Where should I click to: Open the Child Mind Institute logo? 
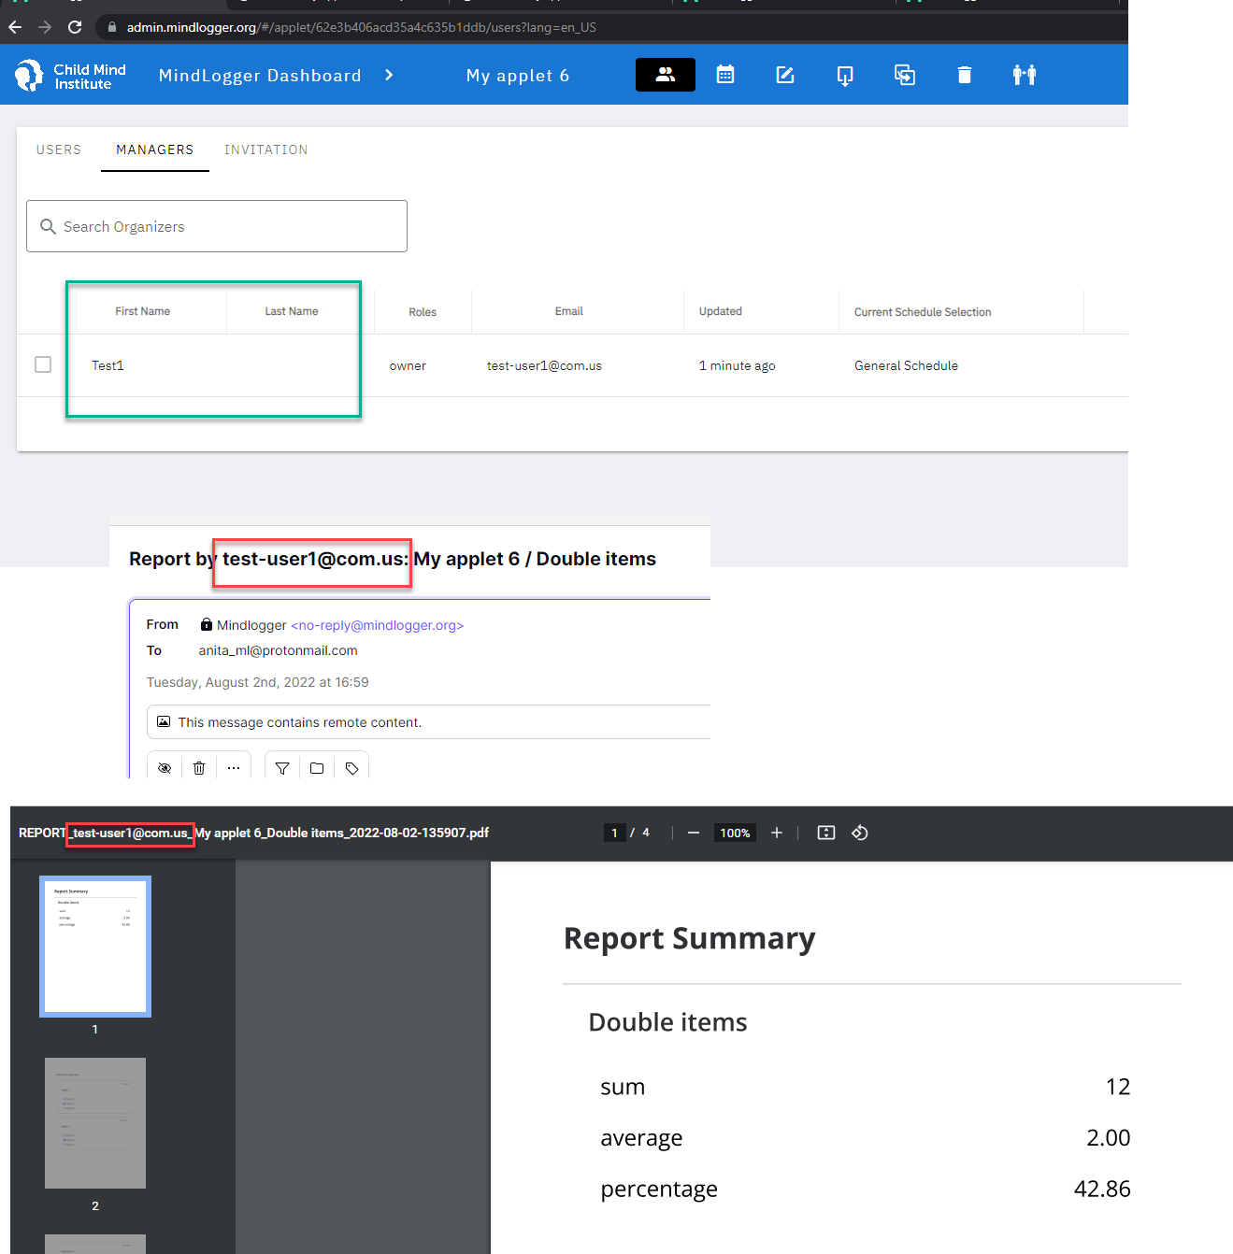pos(70,76)
